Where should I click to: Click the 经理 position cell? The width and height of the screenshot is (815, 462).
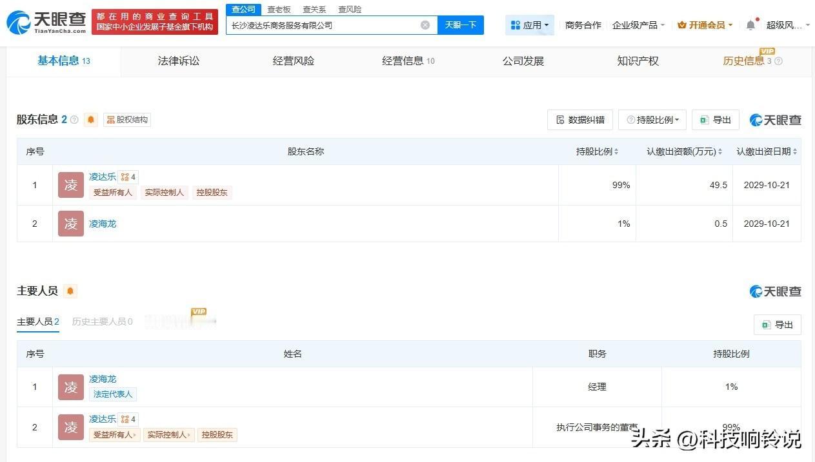597,387
